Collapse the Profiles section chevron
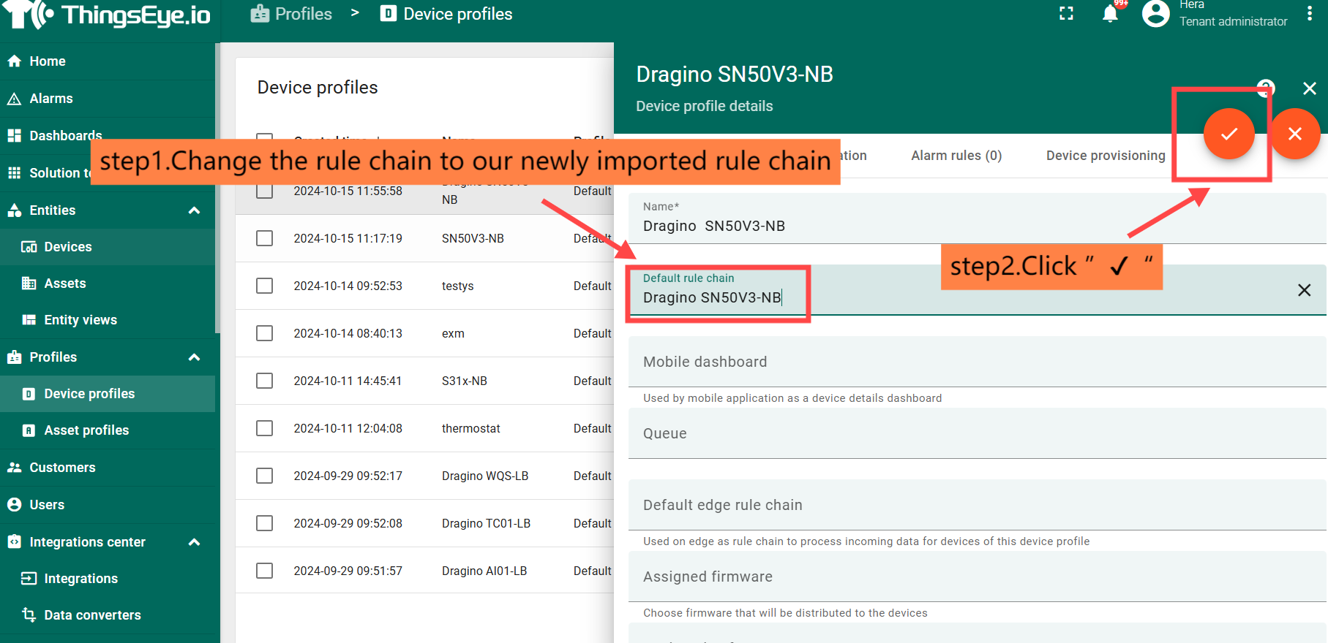Viewport: 1328px width, 643px height. pyautogui.click(x=194, y=357)
